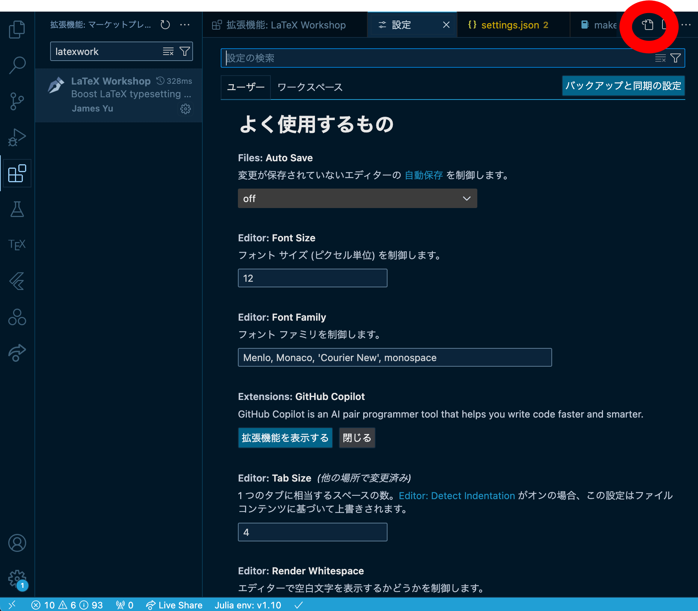Start a Live Share session from status bar
Screen dimensions: 698x611
pos(174,605)
